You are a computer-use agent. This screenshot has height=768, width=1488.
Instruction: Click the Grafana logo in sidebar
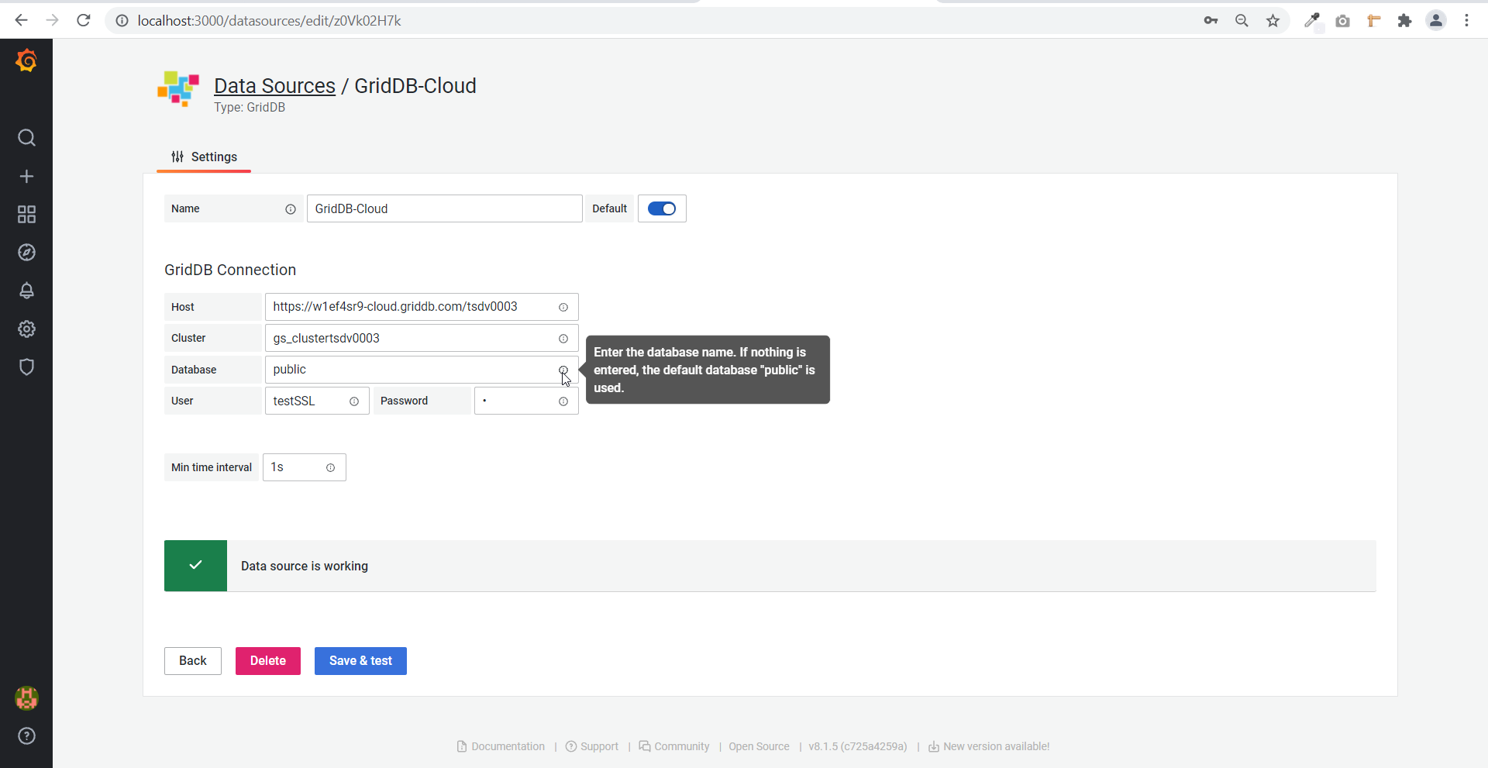[x=26, y=60]
